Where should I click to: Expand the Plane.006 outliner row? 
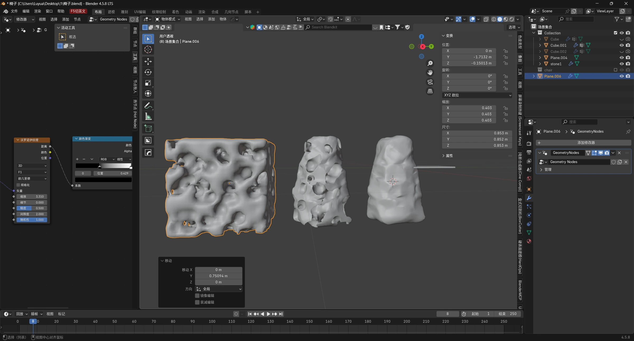click(534, 76)
